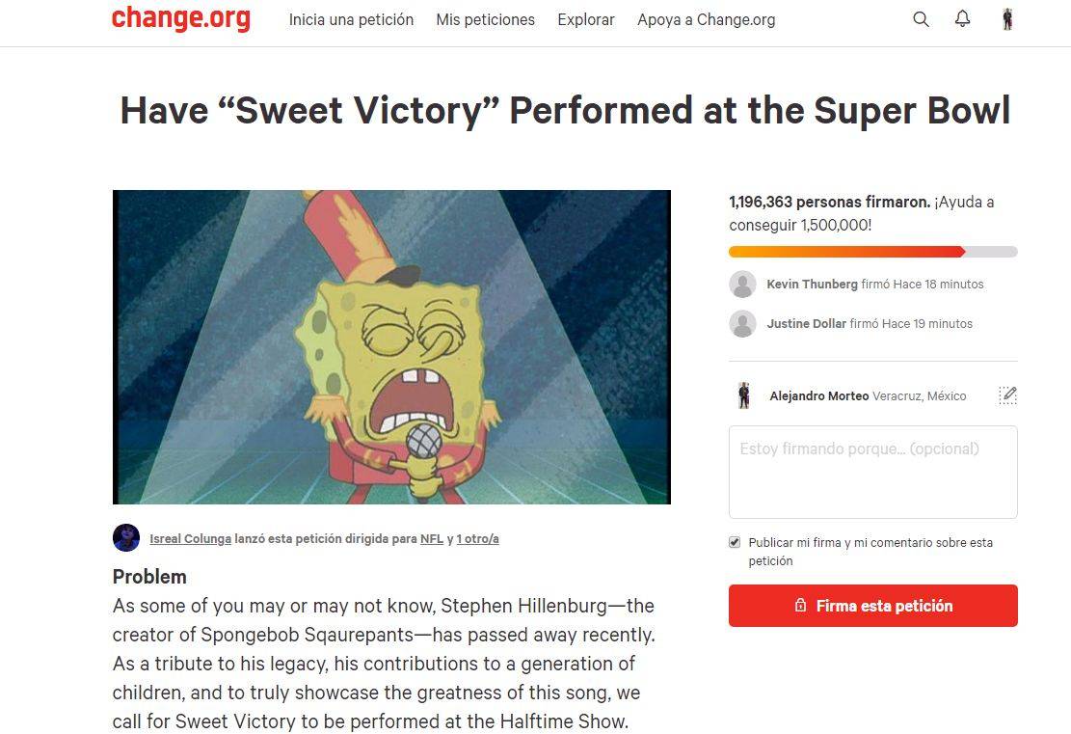Click Kevin Thunberg's avatar icon
The image size is (1071, 734).
743,284
